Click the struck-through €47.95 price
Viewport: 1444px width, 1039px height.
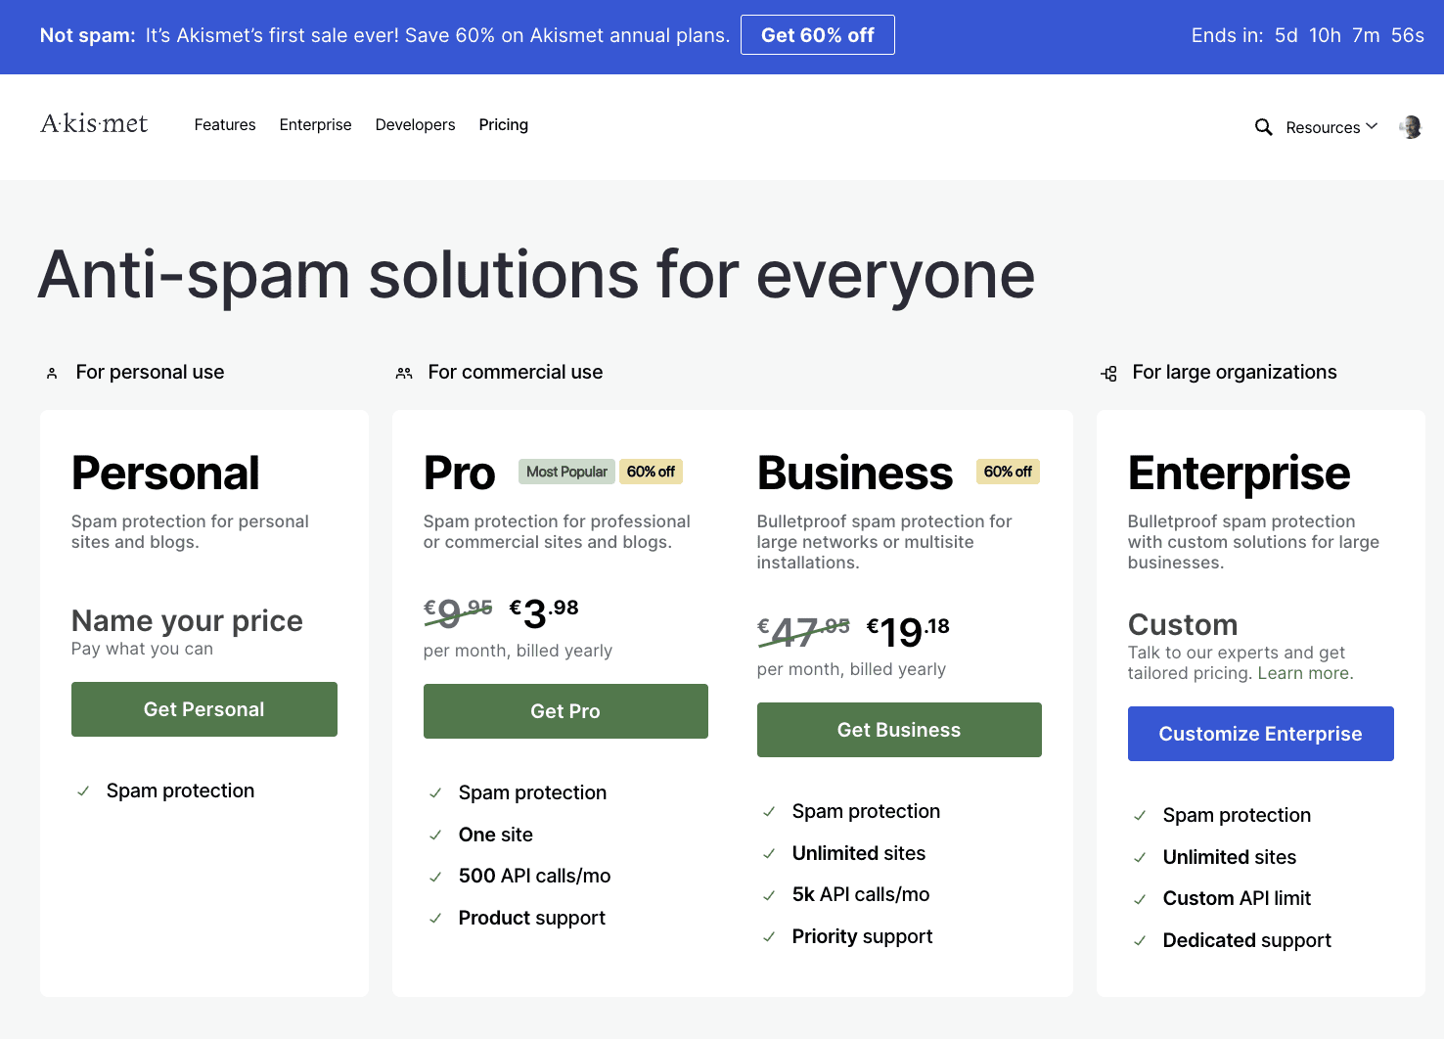[x=804, y=632]
